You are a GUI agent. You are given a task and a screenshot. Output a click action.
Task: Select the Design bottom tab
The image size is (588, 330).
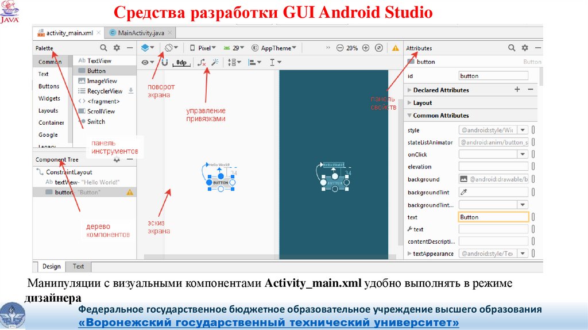(51, 266)
